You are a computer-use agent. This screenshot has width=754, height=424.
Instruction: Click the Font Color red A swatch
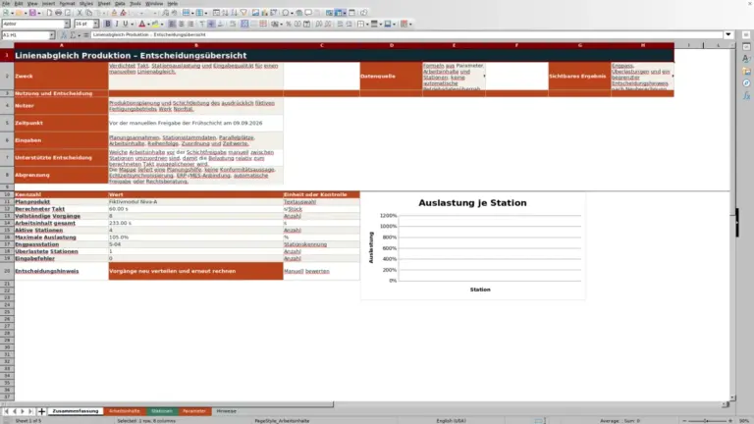(x=141, y=24)
